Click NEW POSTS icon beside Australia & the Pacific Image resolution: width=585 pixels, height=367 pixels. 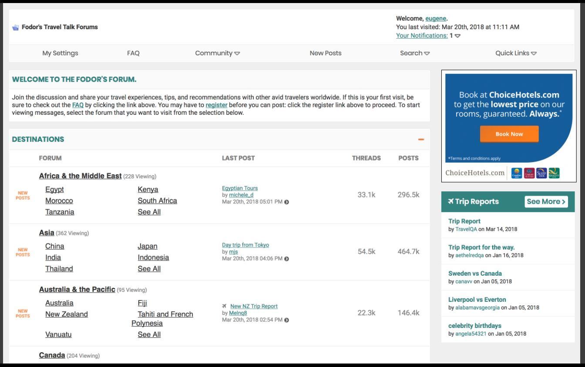tap(24, 314)
